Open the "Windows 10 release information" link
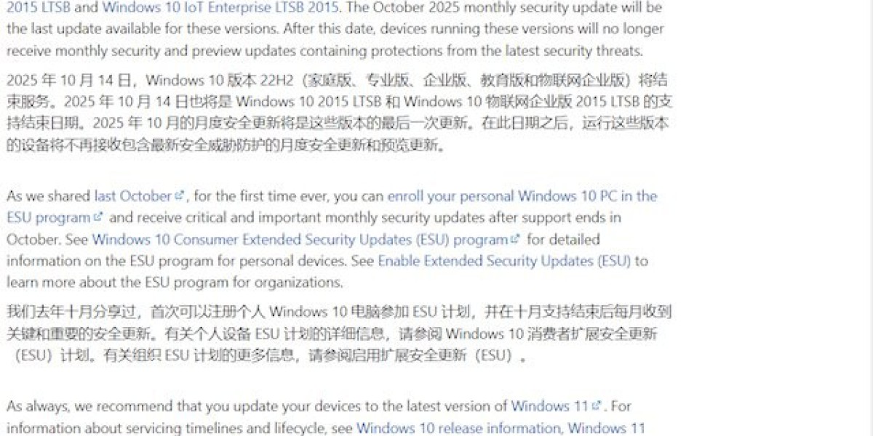The width and height of the screenshot is (873, 436). [458, 428]
